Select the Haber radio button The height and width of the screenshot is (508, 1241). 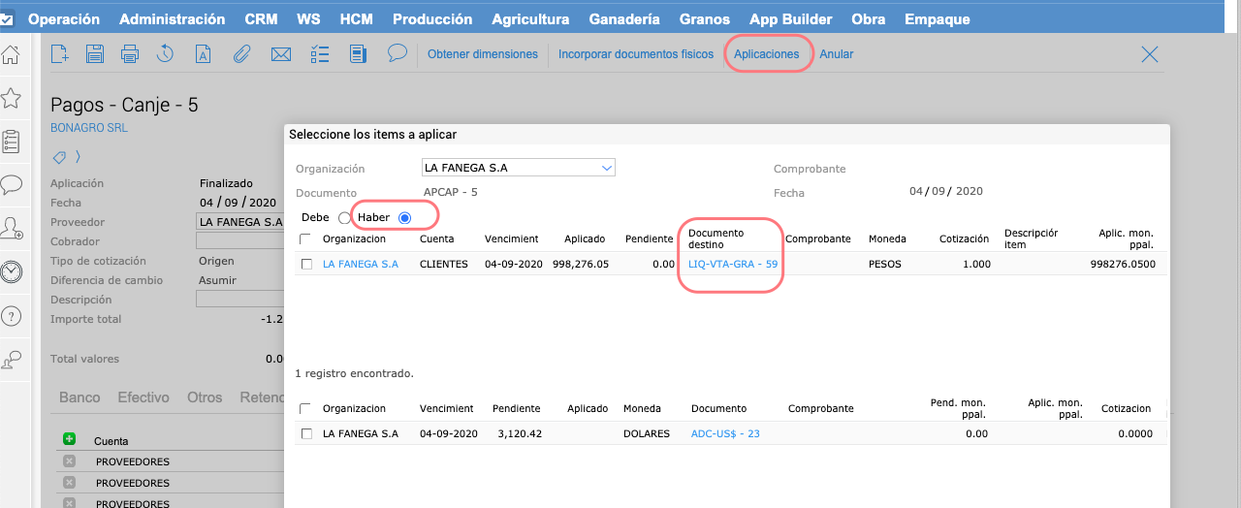tap(405, 218)
